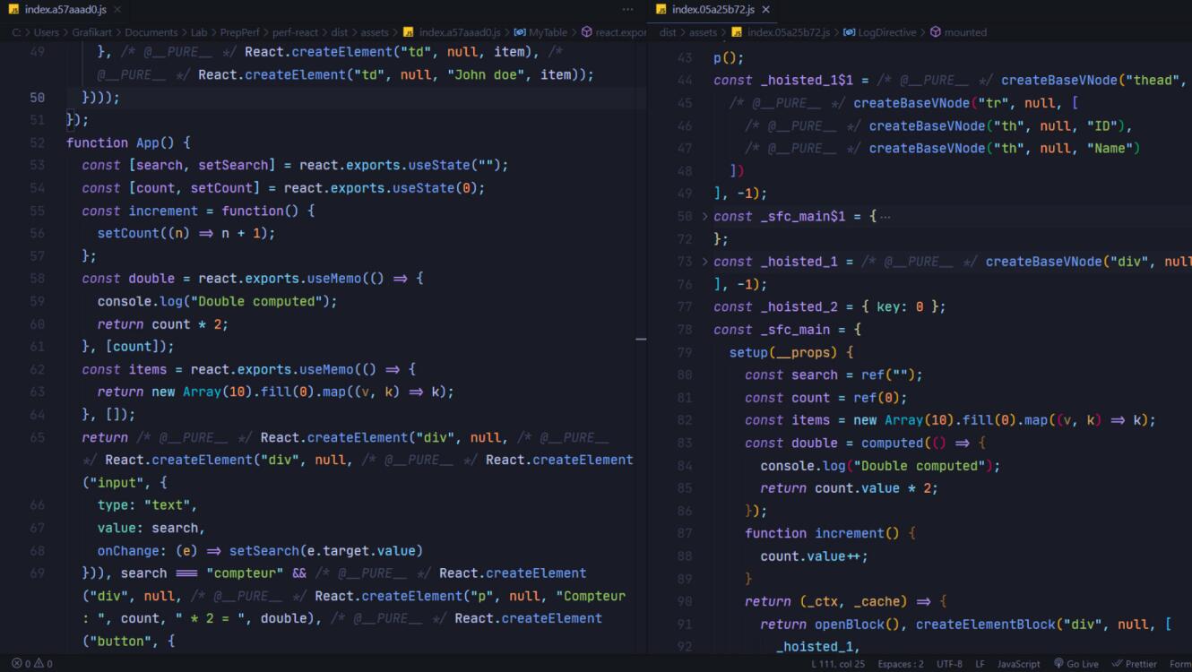
Task: Click the Espaces : 2 indentation setting
Action: click(900, 664)
